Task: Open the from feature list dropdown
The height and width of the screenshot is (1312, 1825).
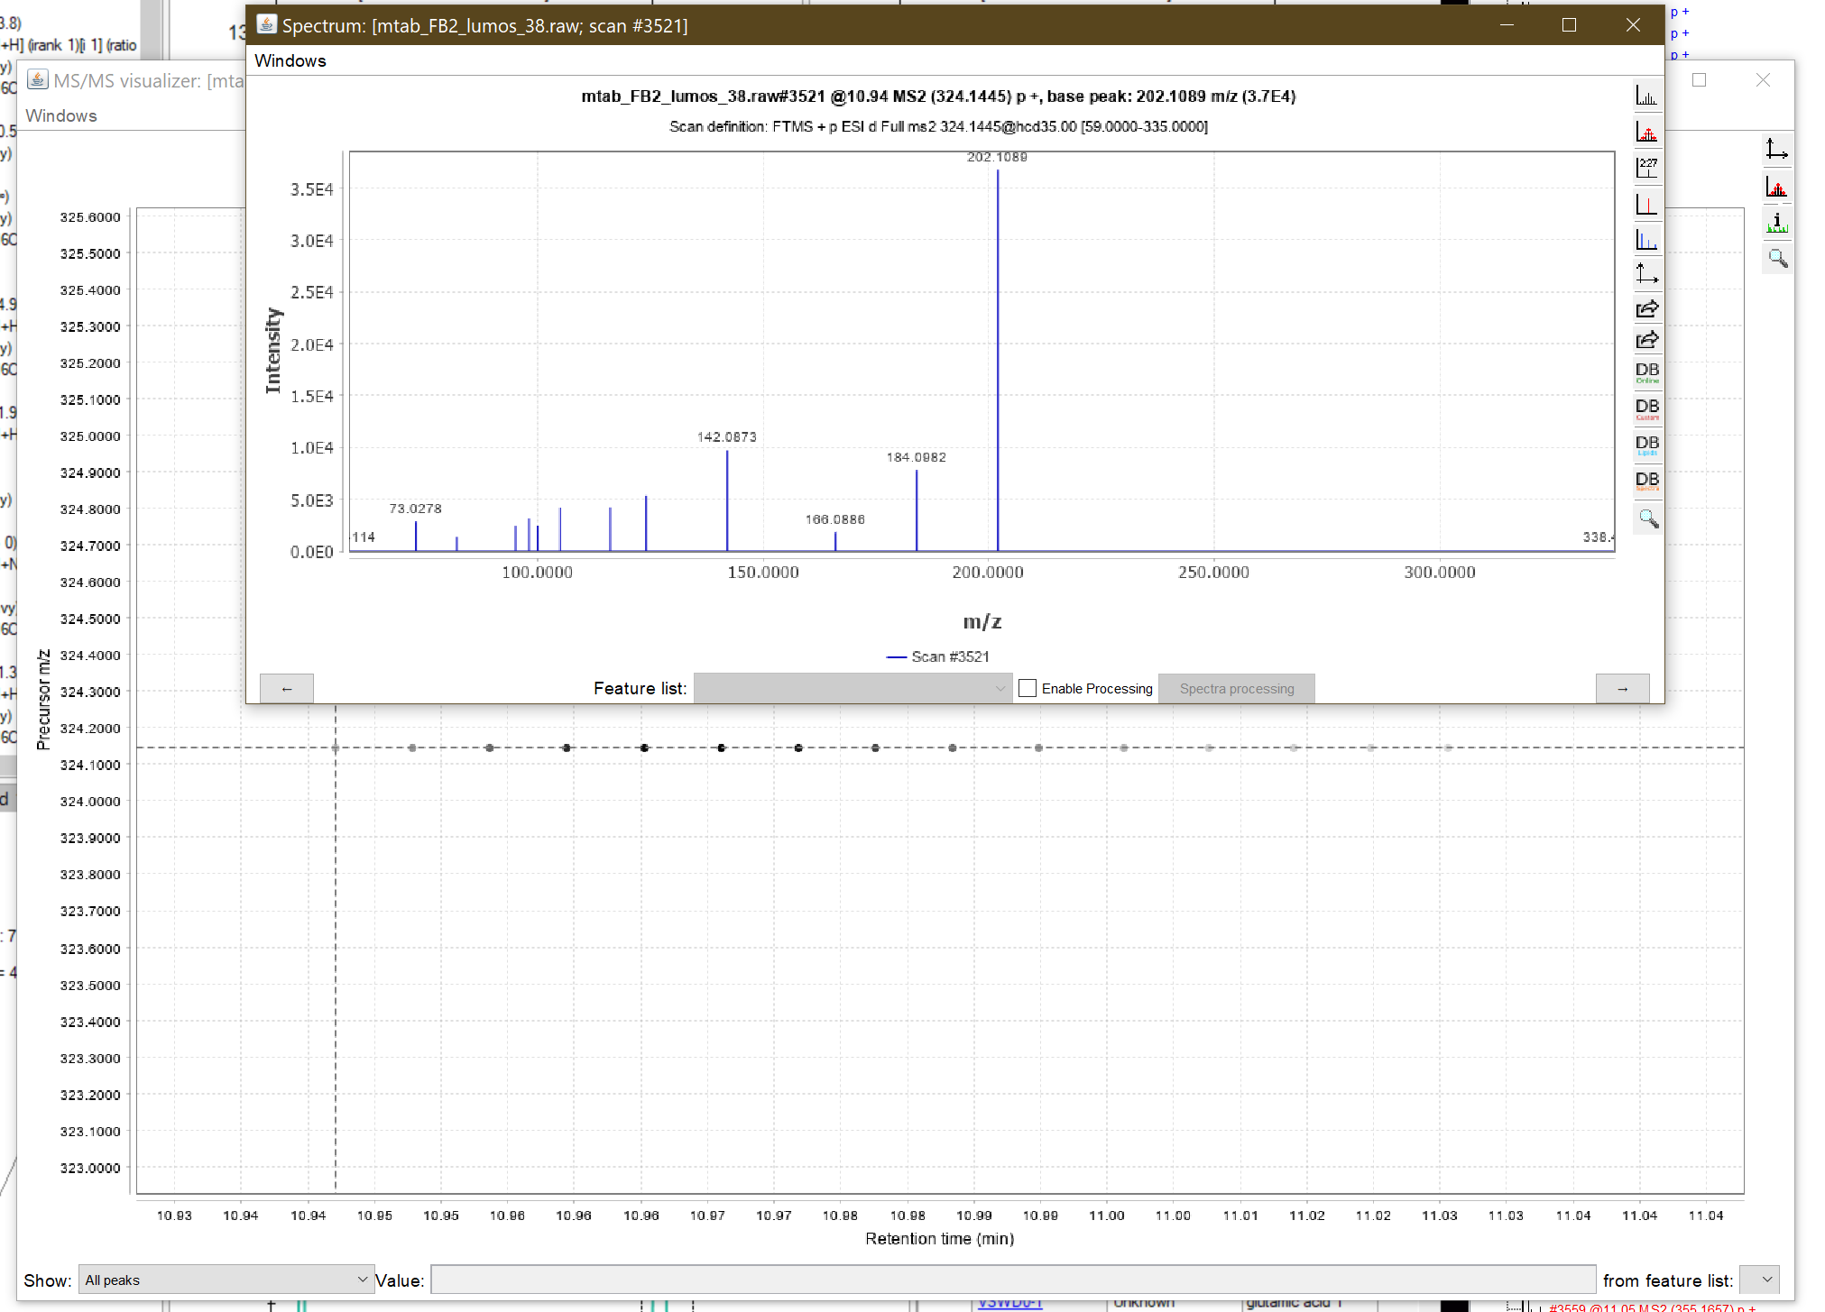Action: tap(1758, 1280)
